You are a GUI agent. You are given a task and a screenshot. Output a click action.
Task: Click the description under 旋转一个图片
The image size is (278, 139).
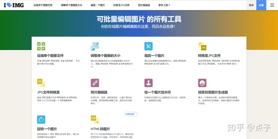point(58,136)
